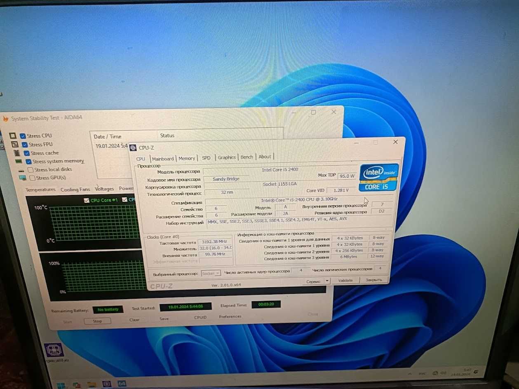
Task: Stop the AIDA64 stability test
Action: pos(97,321)
